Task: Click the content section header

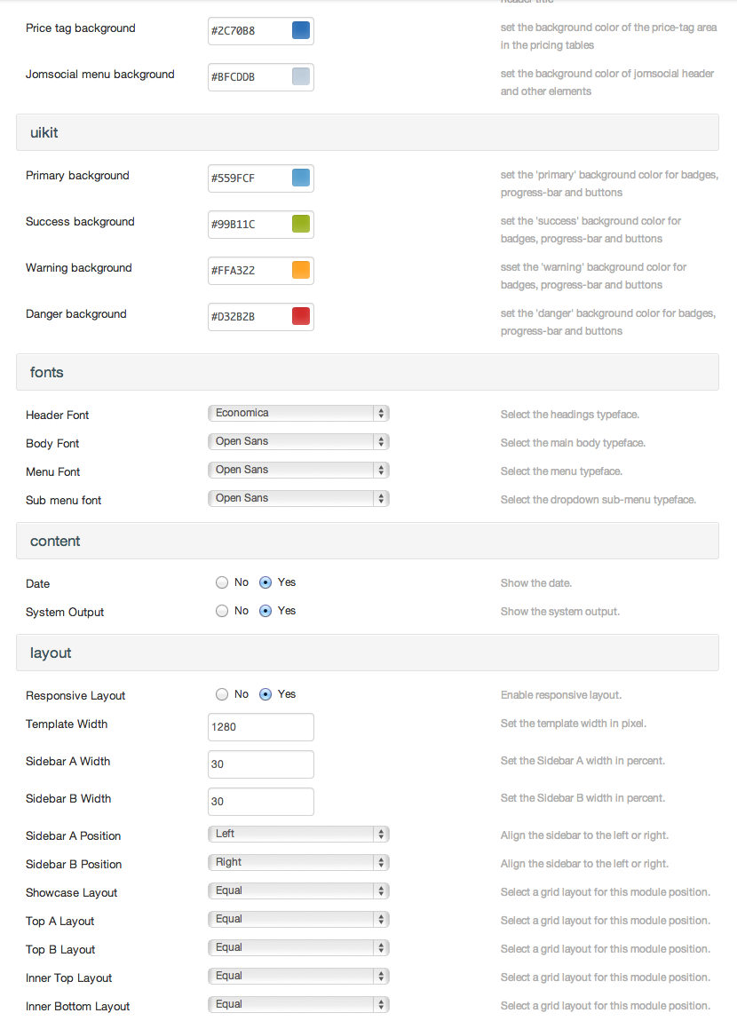Action: (x=368, y=541)
